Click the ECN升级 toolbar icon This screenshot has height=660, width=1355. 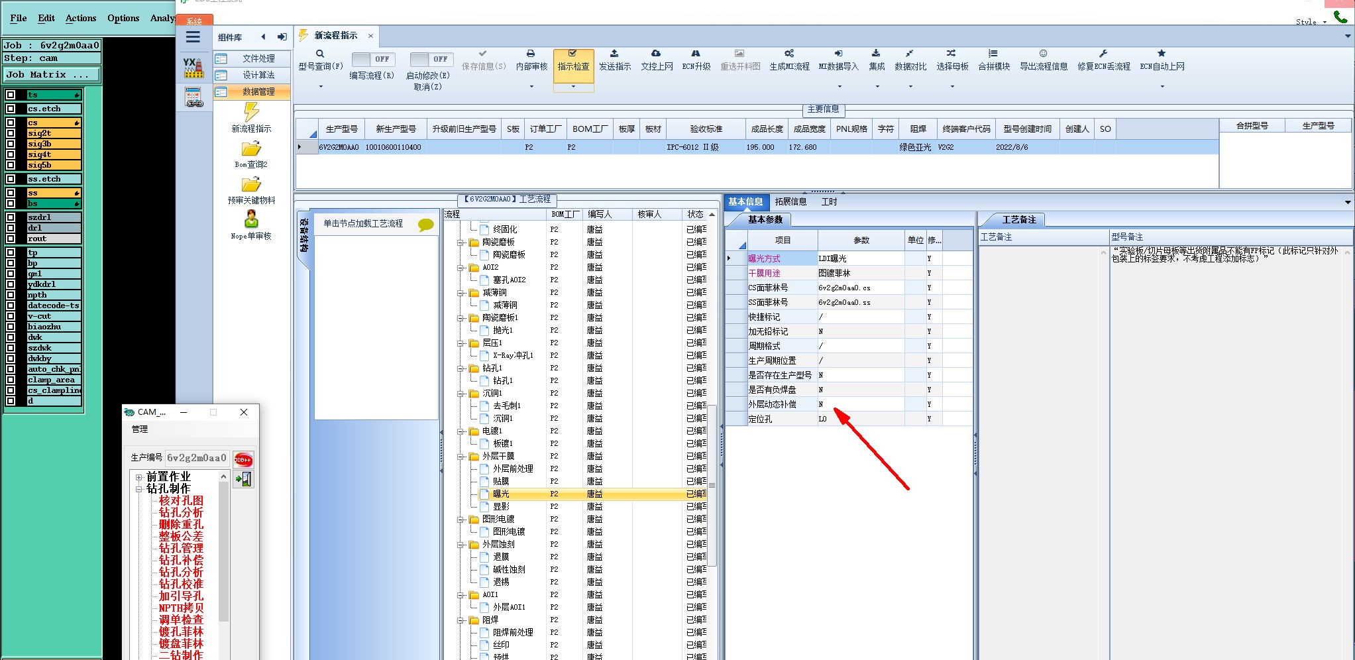[696, 54]
